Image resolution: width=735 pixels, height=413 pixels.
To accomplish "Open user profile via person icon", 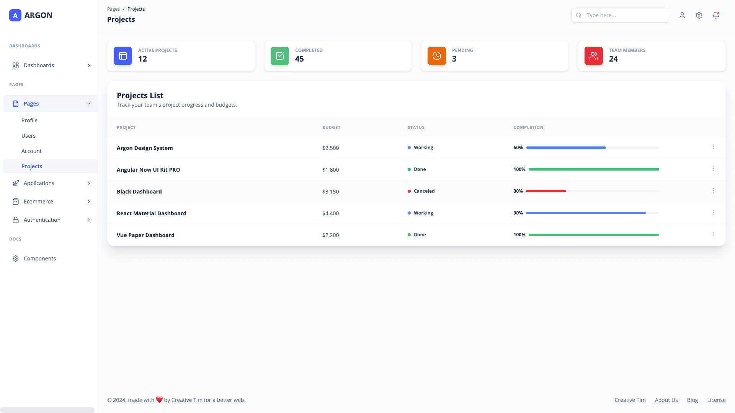I will [682, 15].
